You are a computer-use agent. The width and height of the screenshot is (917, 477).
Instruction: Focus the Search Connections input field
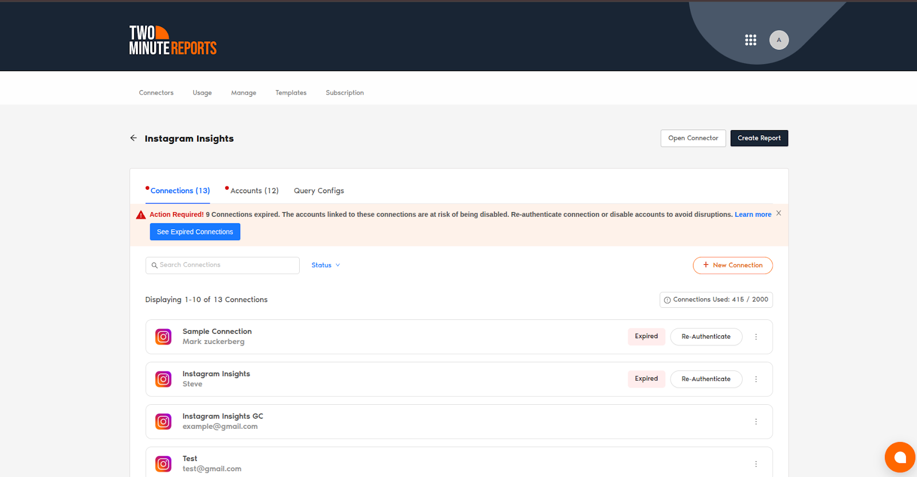click(222, 265)
